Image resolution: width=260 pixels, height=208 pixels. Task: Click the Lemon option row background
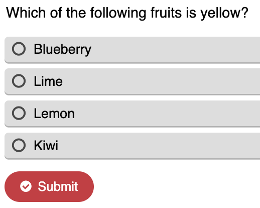click(132, 114)
